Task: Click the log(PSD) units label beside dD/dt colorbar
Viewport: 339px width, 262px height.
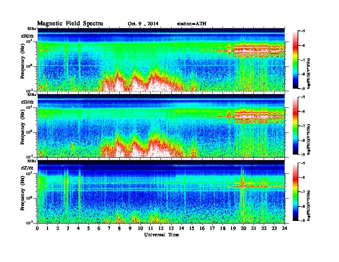Action: pos(309,139)
